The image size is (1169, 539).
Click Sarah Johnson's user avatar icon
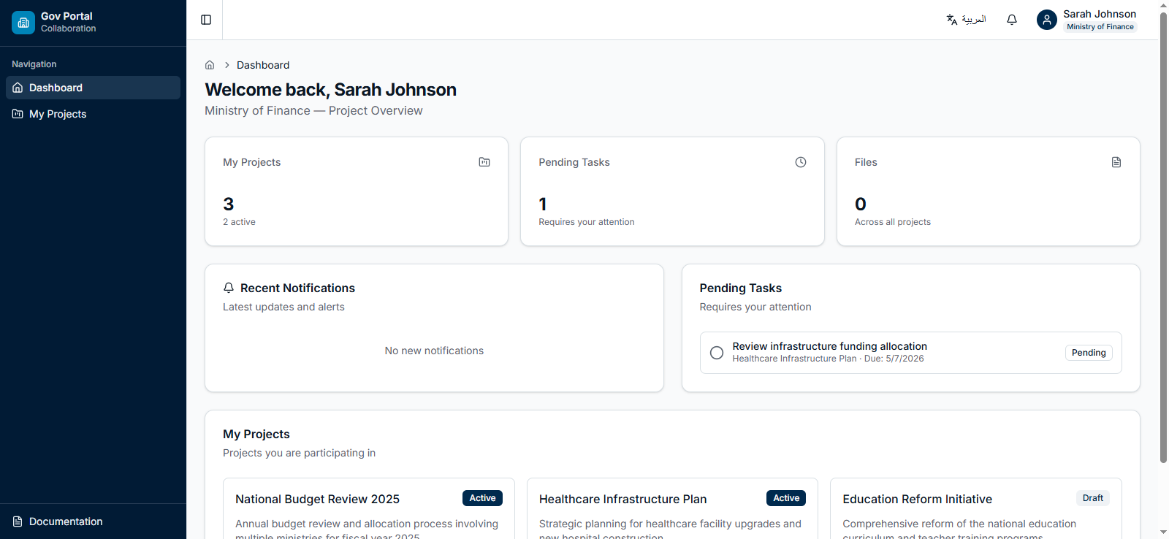(x=1047, y=20)
